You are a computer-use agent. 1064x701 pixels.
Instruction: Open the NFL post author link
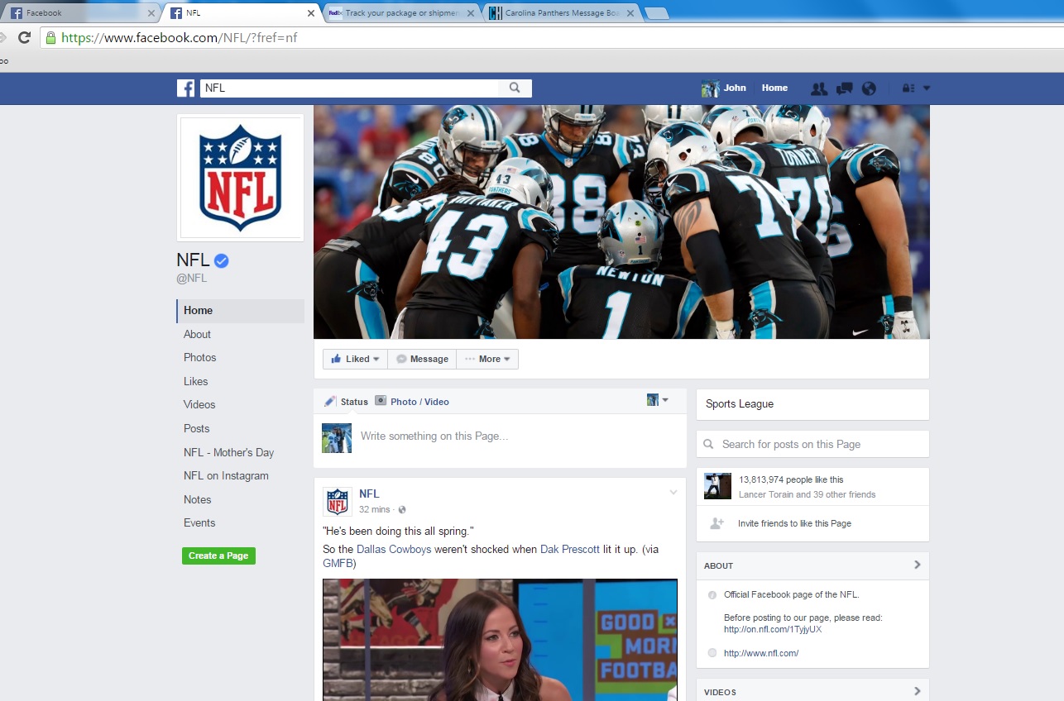click(369, 494)
